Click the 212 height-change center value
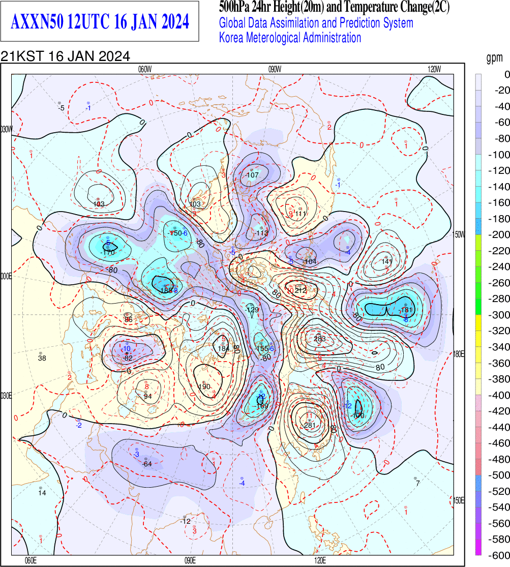 pos(301,290)
